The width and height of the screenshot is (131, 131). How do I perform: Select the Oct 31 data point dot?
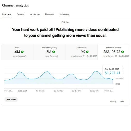tap(113, 79)
